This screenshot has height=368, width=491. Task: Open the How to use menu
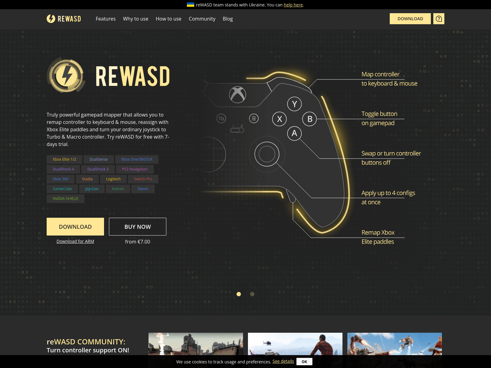(x=168, y=19)
